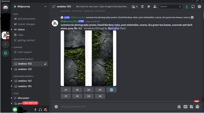Click the V3 variation button

(88, 96)
